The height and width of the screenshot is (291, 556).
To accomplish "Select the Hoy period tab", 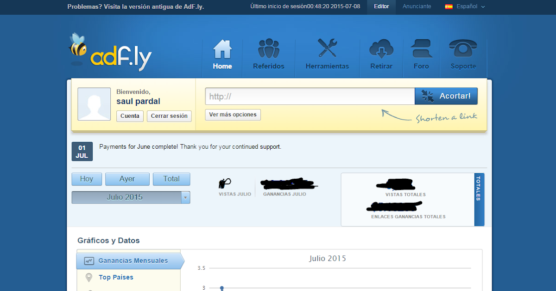I will (87, 179).
